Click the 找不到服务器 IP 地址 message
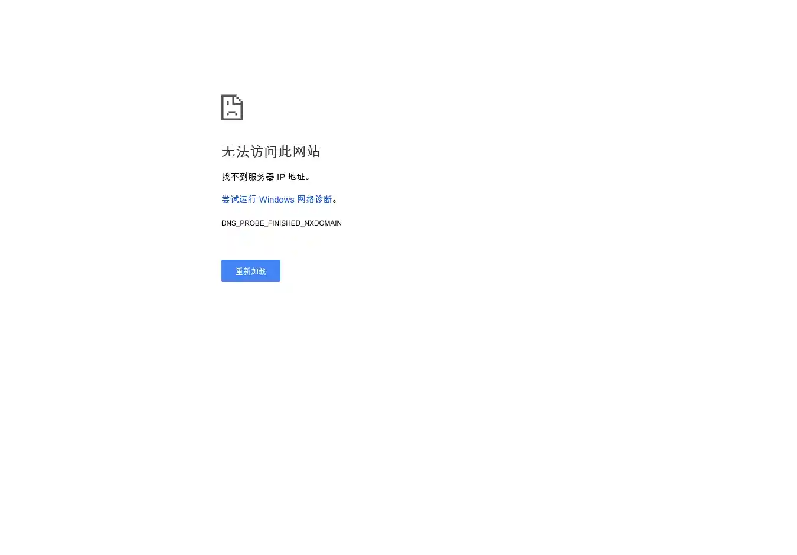797x555 pixels. [x=266, y=177]
